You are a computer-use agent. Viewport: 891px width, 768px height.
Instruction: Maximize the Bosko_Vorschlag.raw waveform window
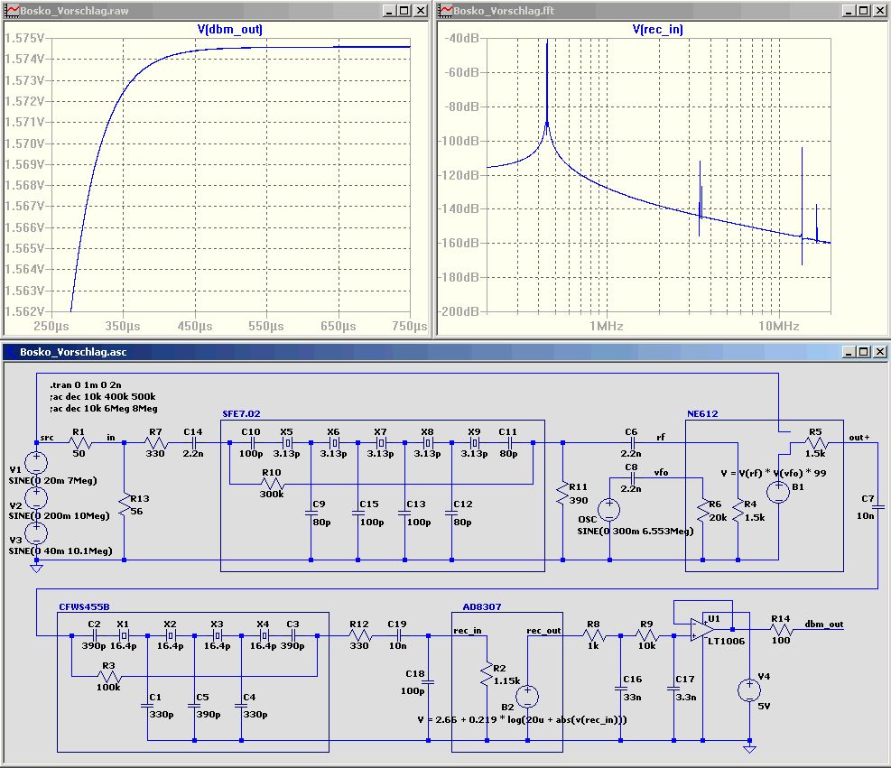[x=404, y=11]
